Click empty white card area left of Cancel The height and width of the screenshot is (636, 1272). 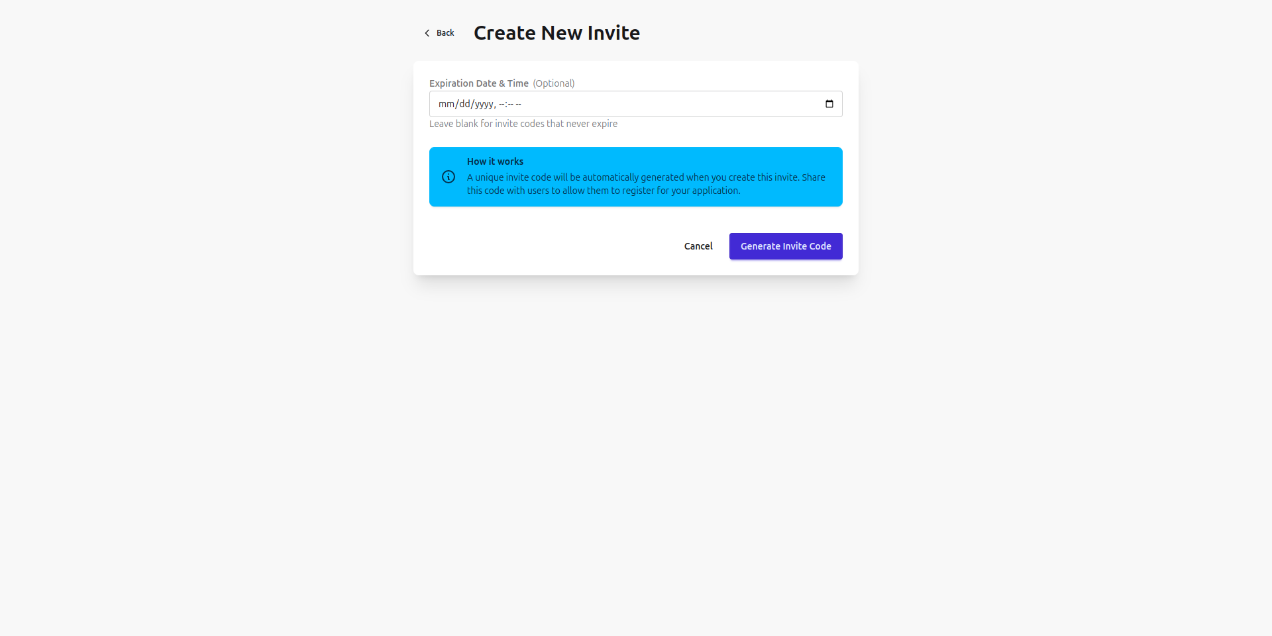click(543, 246)
